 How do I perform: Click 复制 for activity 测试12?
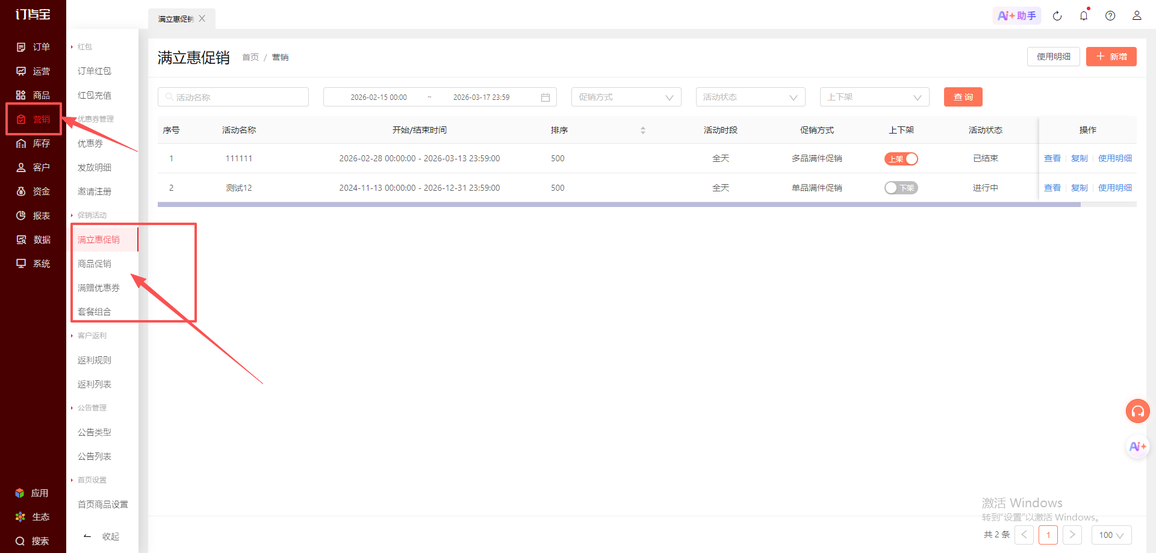pyautogui.click(x=1080, y=188)
